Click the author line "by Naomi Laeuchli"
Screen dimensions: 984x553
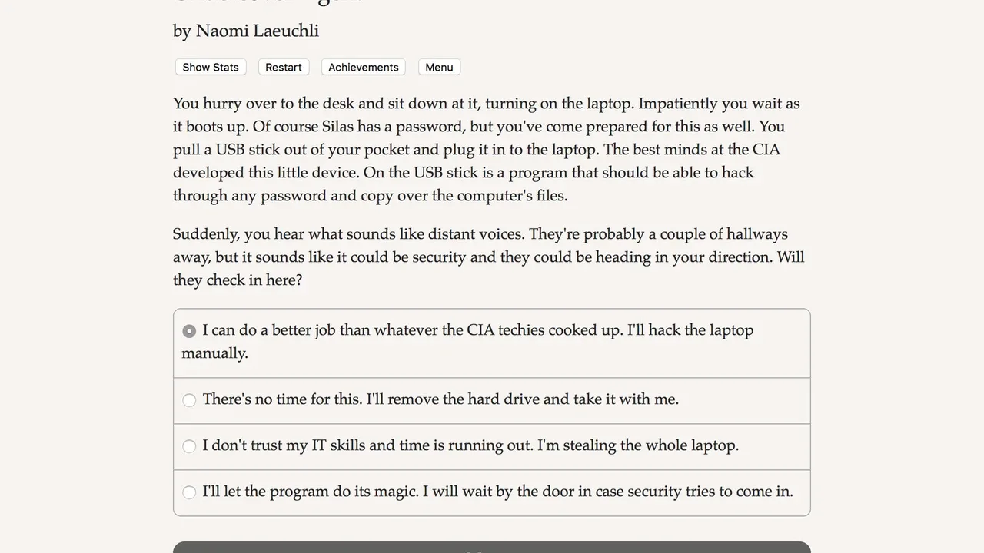coord(246,31)
